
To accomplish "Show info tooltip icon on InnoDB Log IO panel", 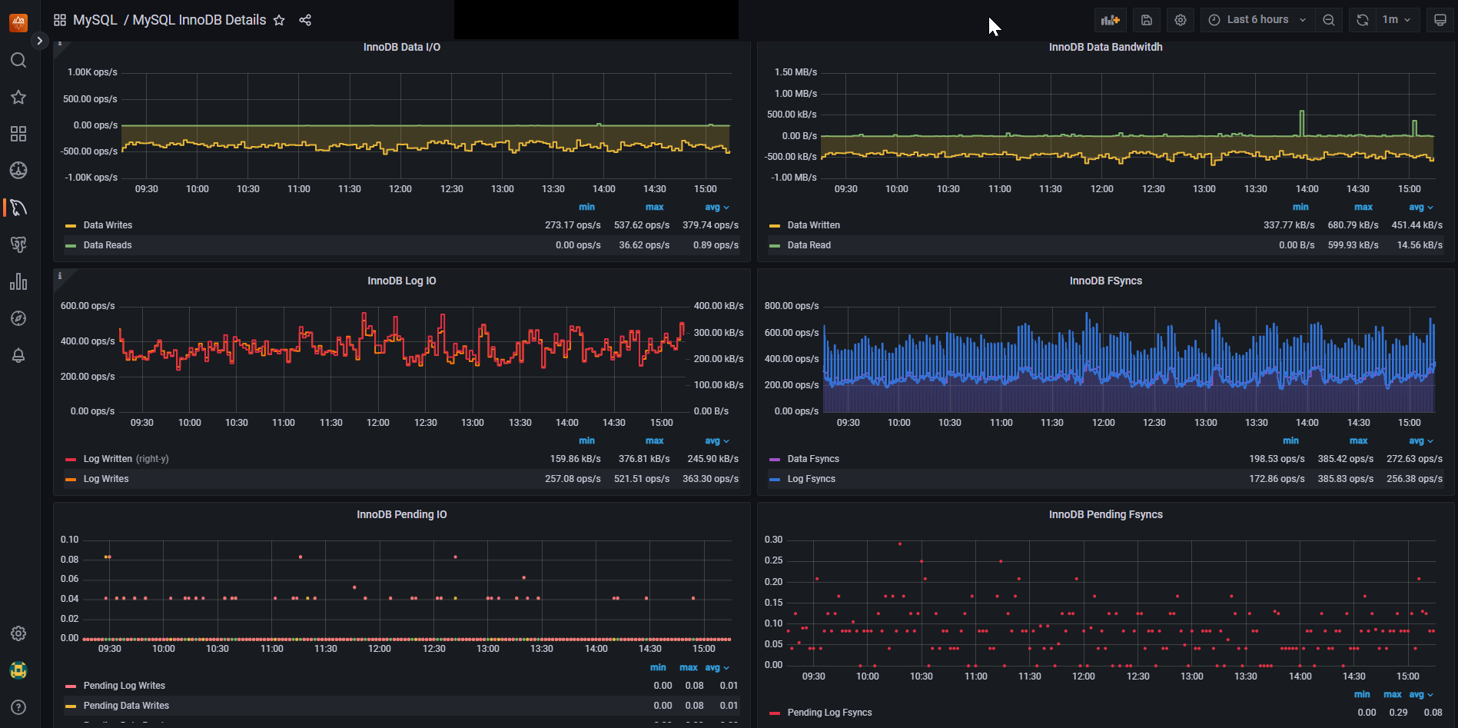I will tap(60, 276).
